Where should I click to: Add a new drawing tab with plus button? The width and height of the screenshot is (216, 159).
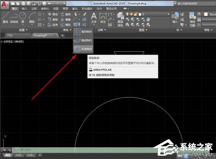(x=62, y=36)
